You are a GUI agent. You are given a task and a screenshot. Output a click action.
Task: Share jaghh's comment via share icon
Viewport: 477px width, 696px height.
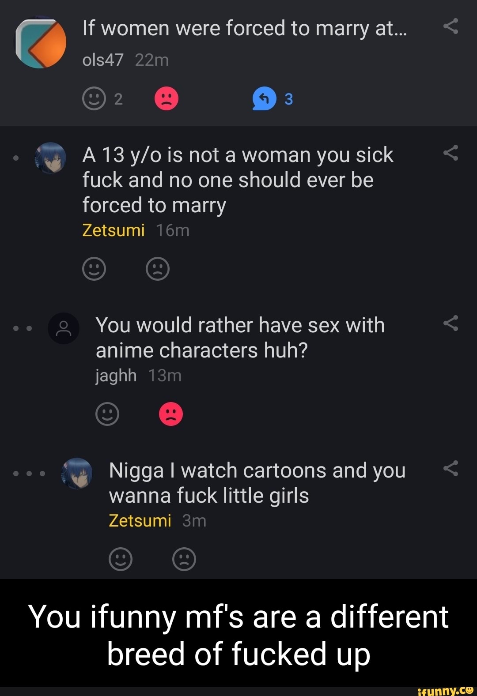450,323
